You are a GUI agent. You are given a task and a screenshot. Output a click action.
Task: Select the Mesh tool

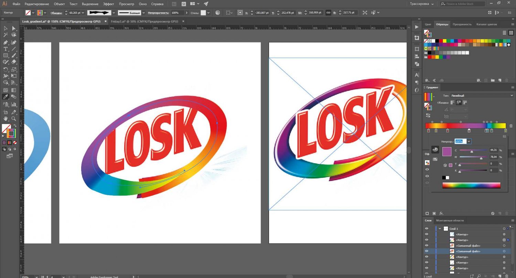pyautogui.click(x=6, y=90)
